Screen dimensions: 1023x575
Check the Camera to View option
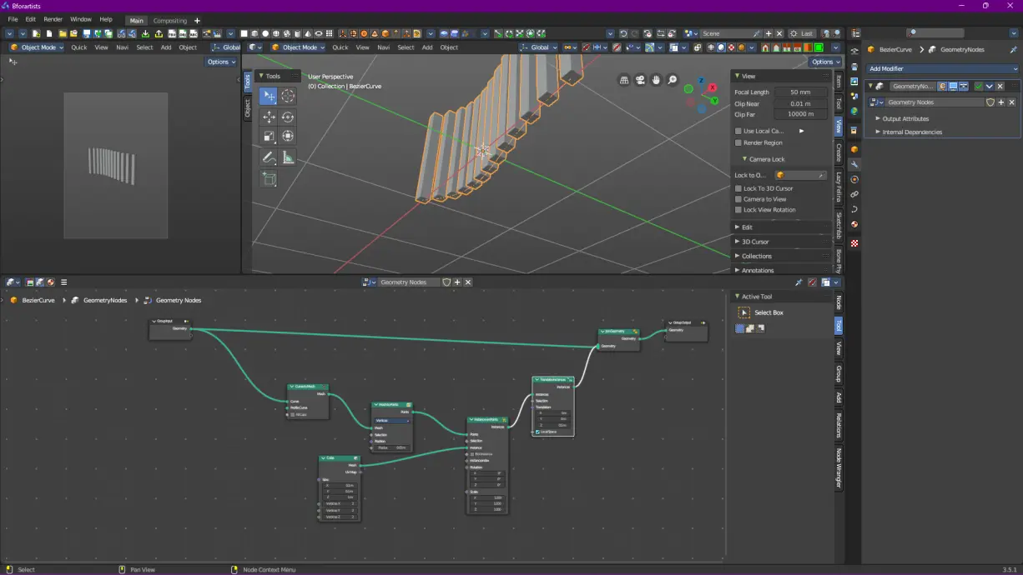(738, 199)
